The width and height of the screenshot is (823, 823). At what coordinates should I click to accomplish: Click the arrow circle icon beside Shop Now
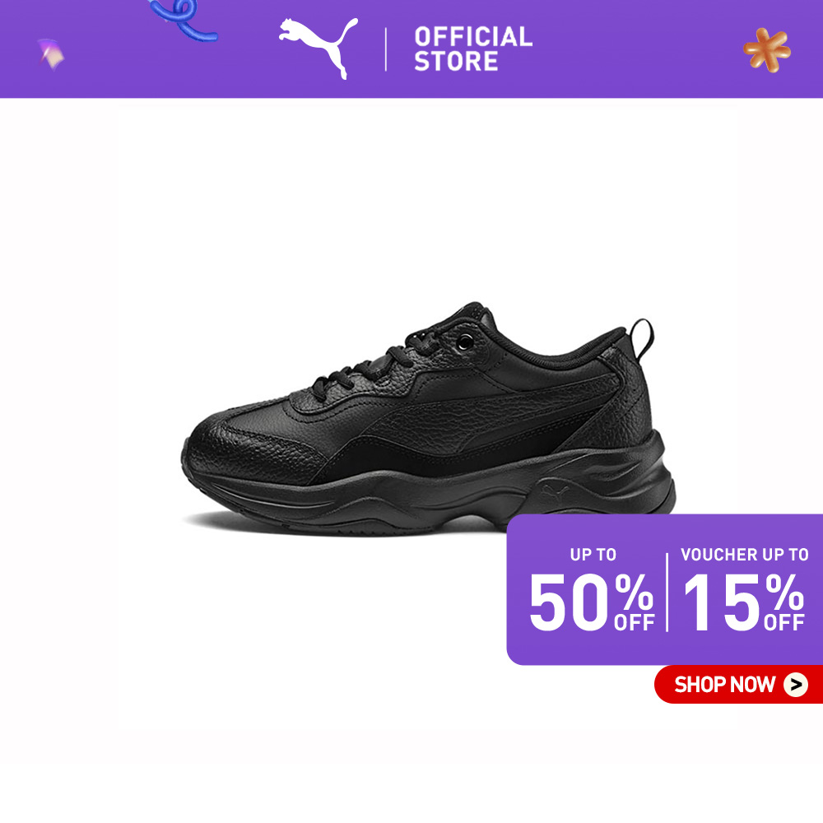click(796, 685)
